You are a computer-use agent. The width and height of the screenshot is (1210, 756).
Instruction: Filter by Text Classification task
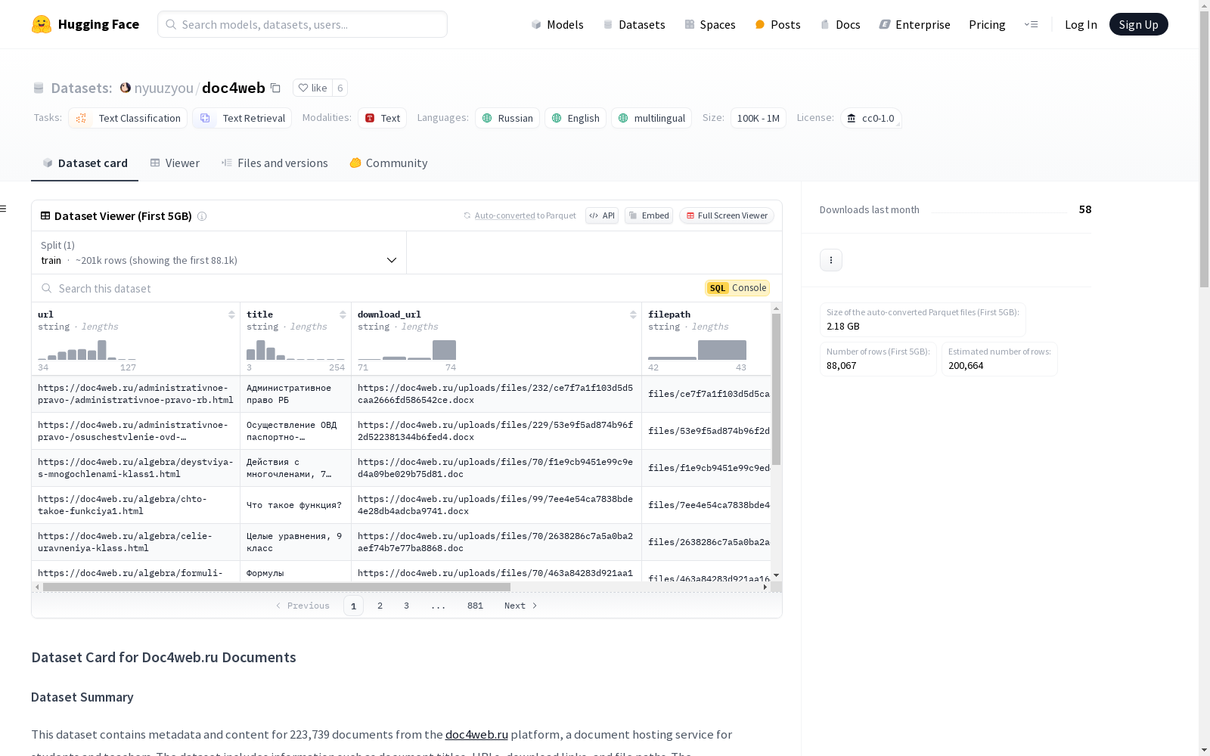(128, 118)
